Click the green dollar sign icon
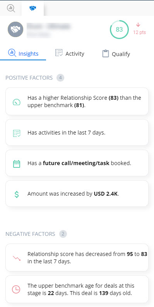The height and width of the screenshot is (307, 154). click(17, 194)
